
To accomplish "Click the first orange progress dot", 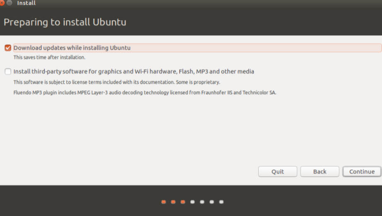I will click(163, 202).
